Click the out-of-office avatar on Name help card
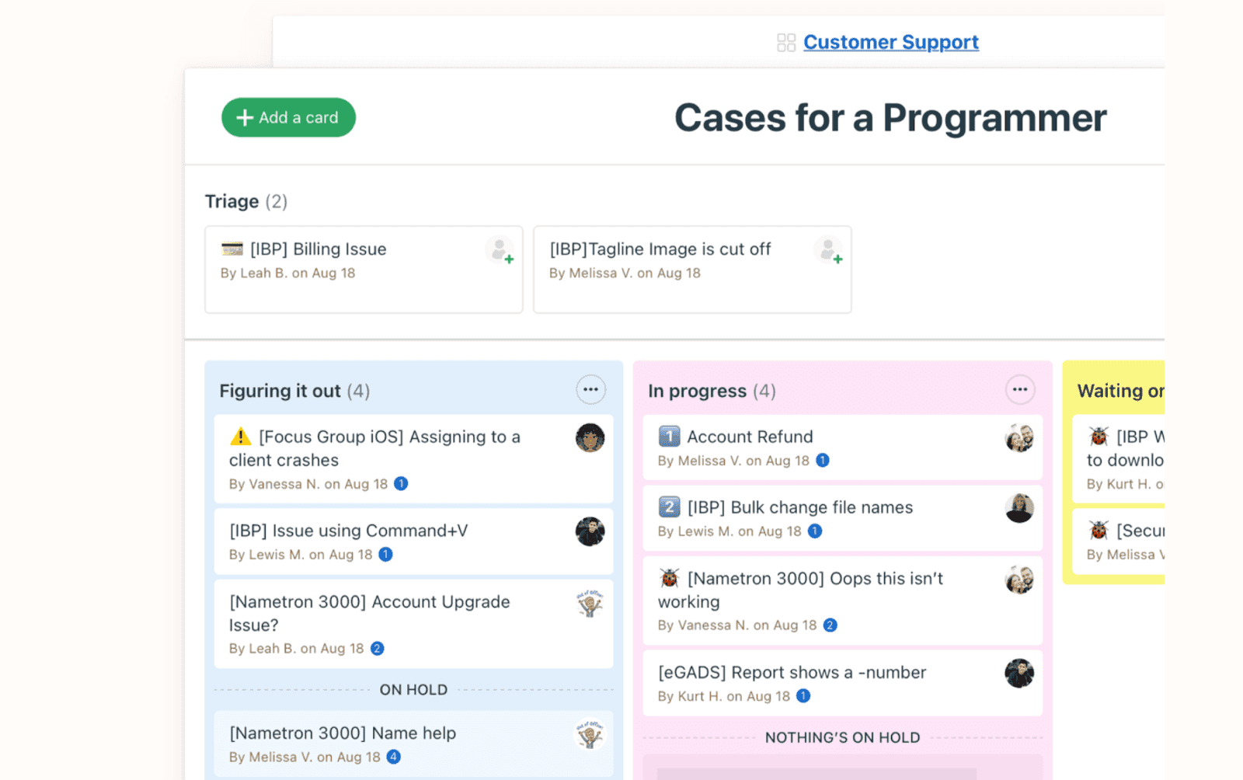Screen dimensions: 1243x780 [x=589, y=736]
